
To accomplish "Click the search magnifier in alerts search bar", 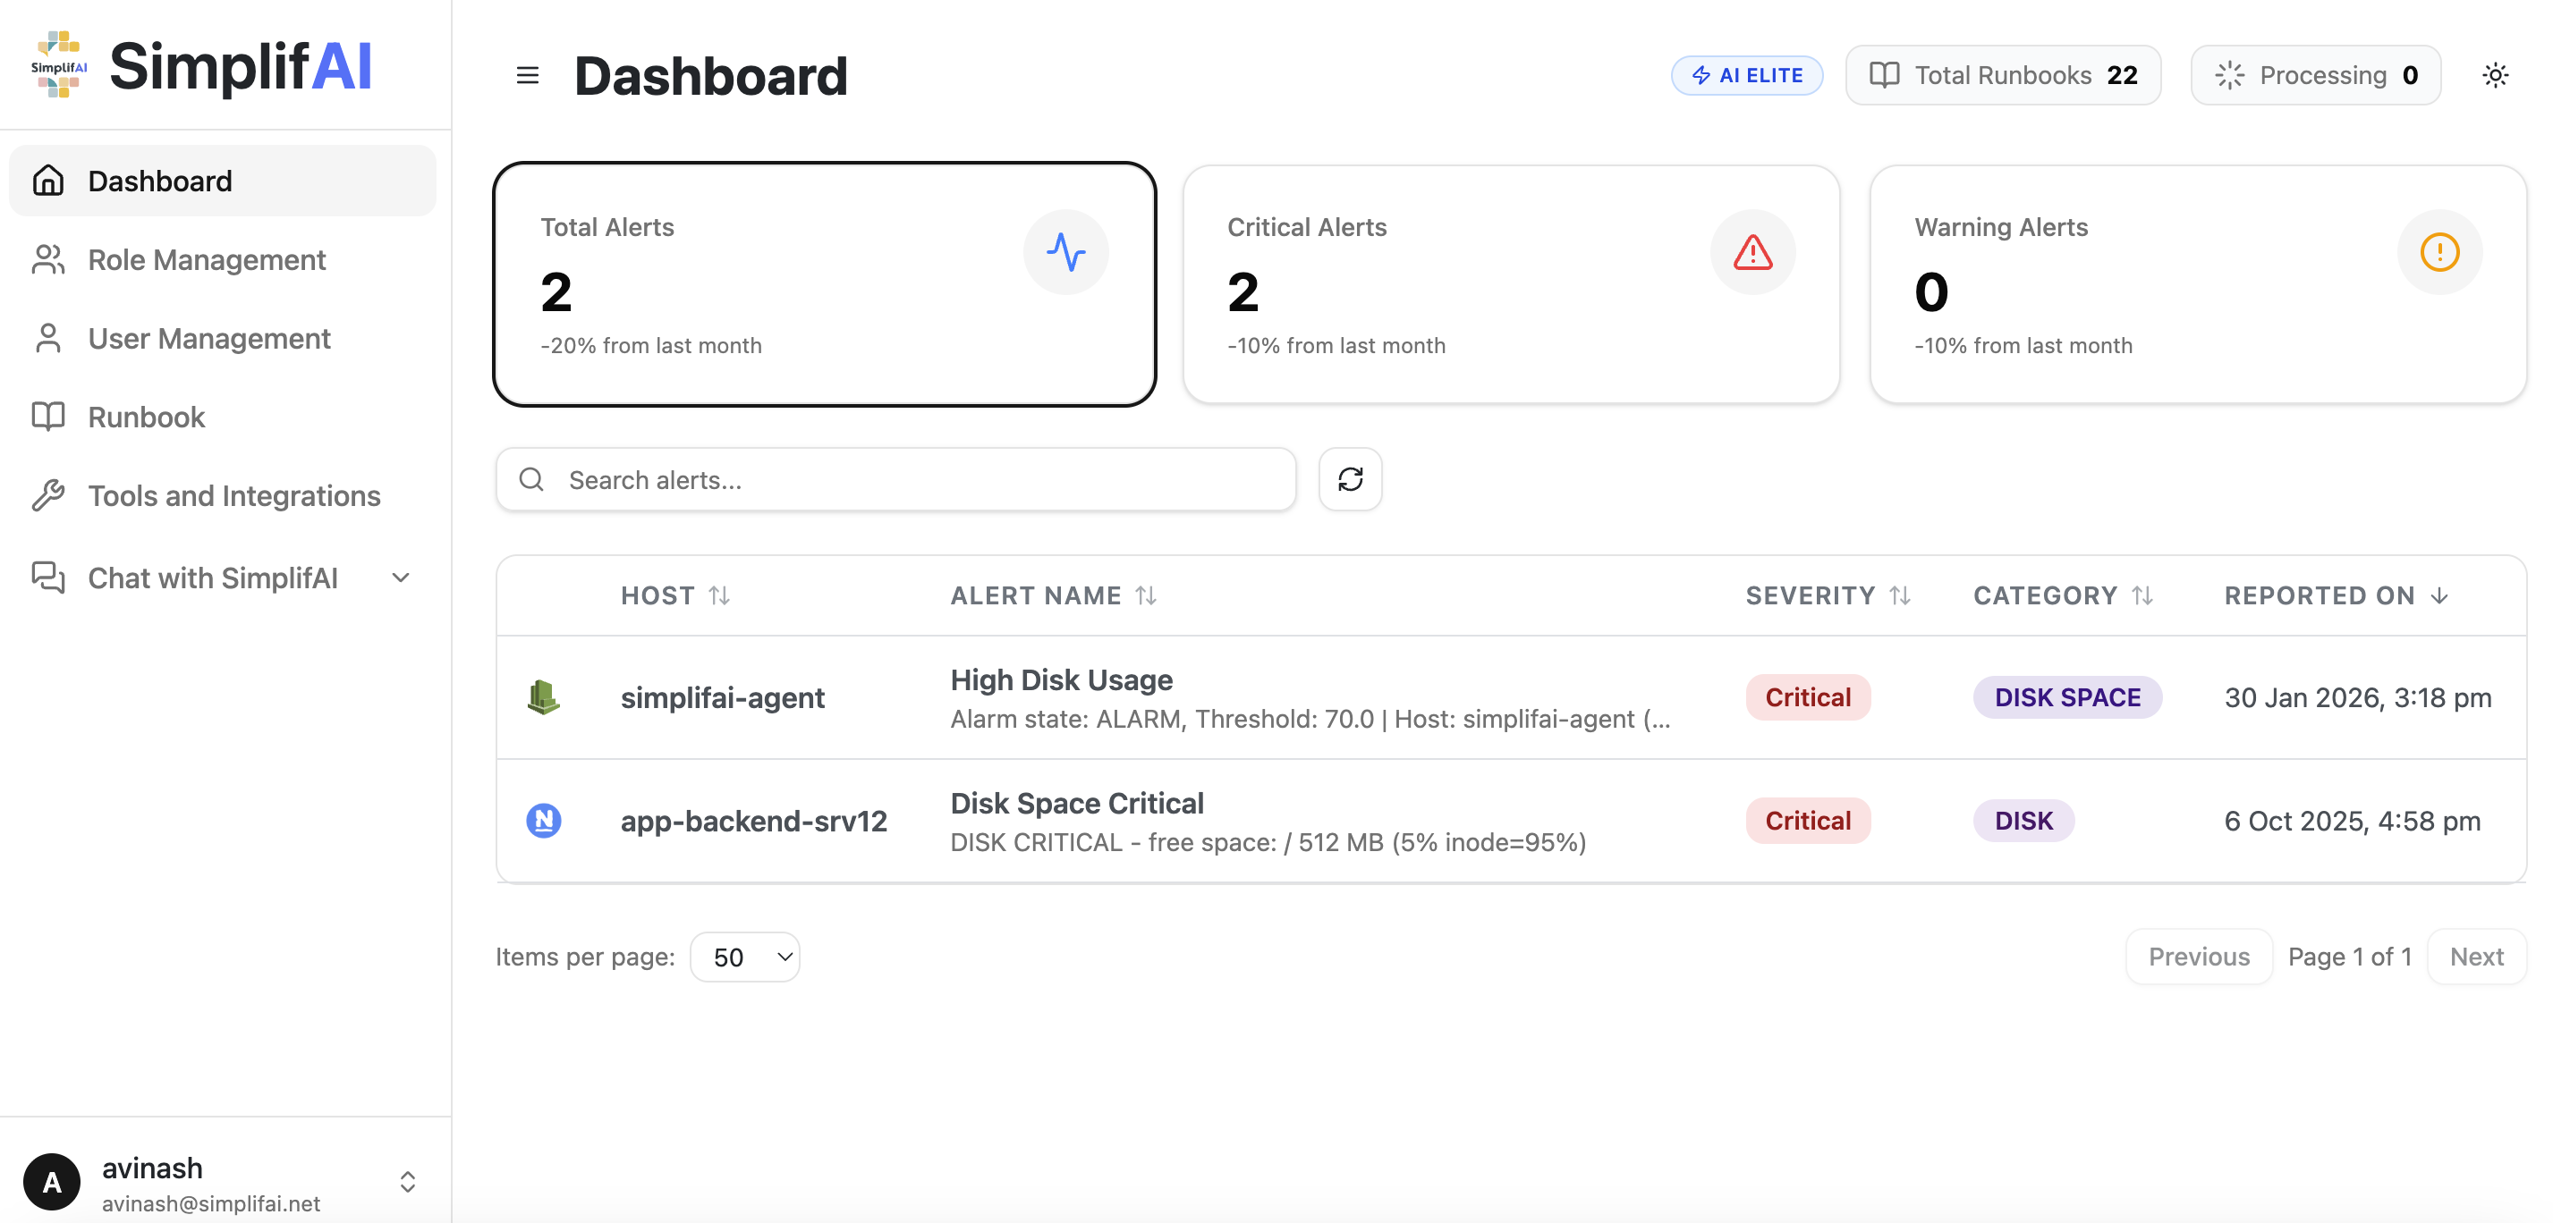I will click(x=531, y=479).
